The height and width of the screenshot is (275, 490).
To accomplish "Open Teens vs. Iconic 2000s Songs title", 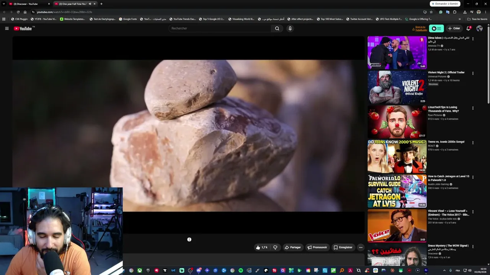I will click(446, 142).
